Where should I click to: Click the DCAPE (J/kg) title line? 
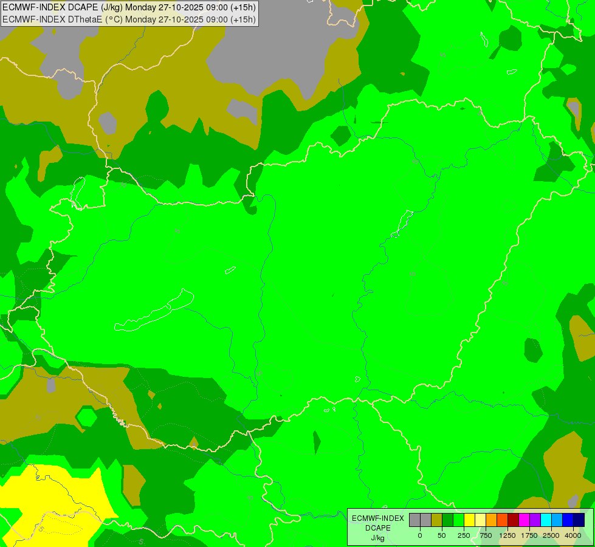pyautogui.click(x=129, y=7)
